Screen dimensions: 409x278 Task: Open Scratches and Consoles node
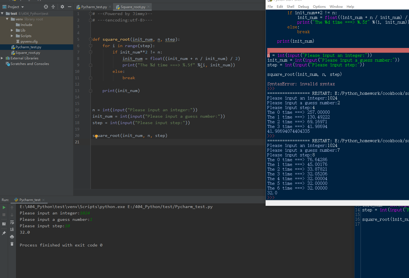[x=27, y=64]
